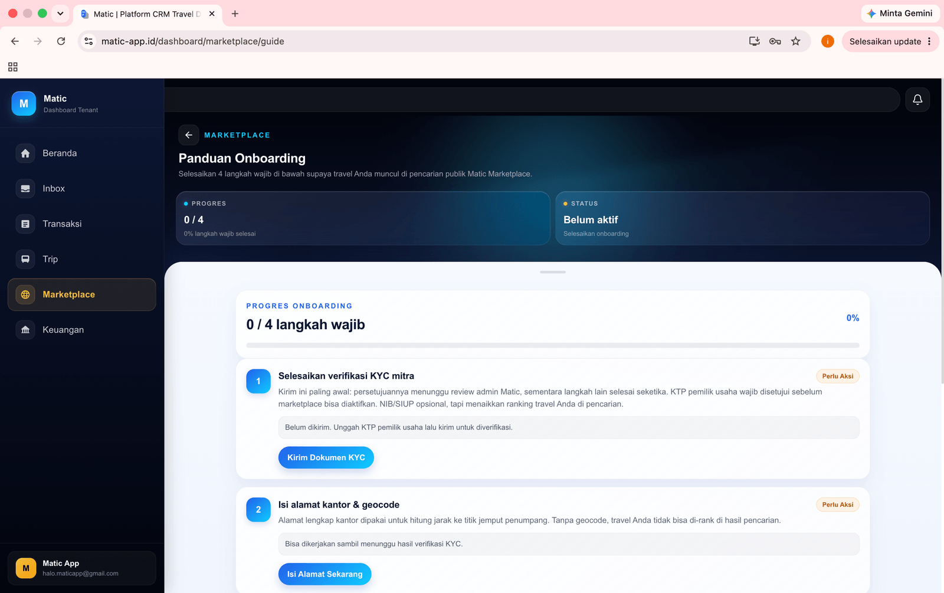Go to Trip section

pos(82,259)
